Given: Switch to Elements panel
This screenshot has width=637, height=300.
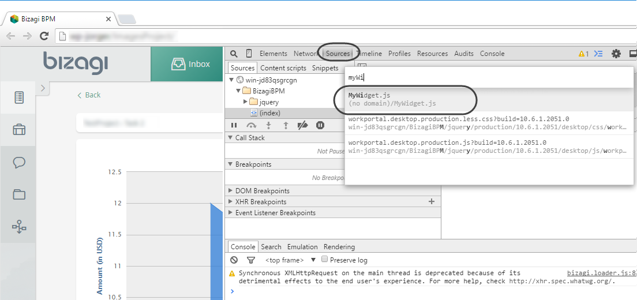Looking at the screenshot, I should 273,54.
